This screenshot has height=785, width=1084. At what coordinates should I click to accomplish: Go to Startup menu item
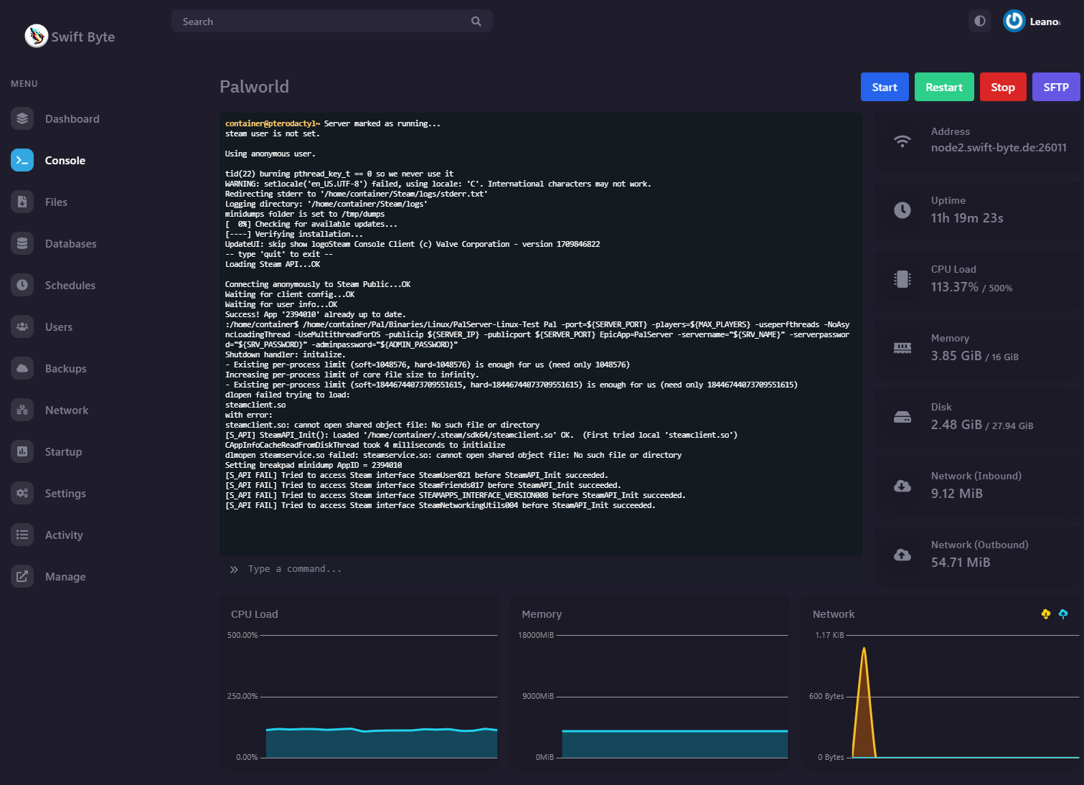63,452
